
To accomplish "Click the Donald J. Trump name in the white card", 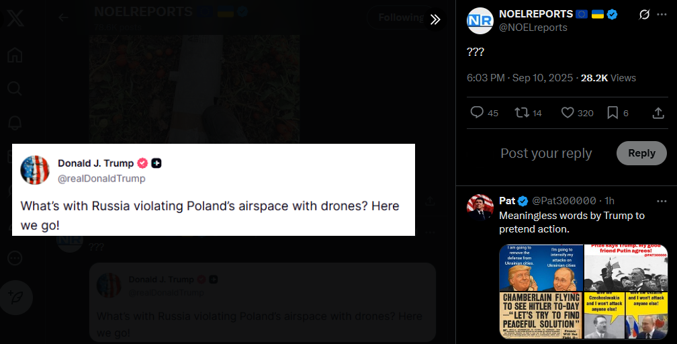I will pos(96,163).
